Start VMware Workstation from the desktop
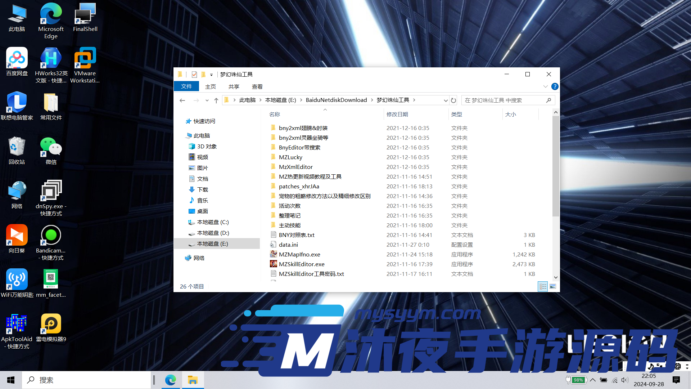Image resolution: width=691 pixels, height=389 pixels. coord(85,58)
